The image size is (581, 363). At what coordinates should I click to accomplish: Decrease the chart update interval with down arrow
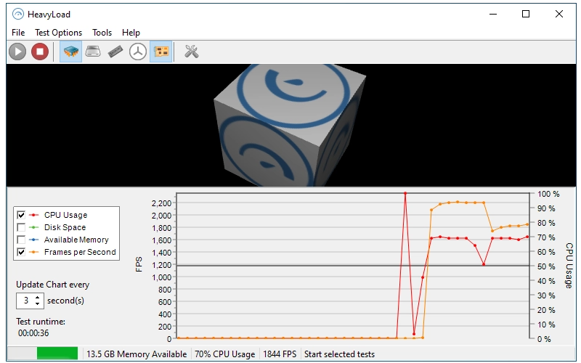coord(38,303)
